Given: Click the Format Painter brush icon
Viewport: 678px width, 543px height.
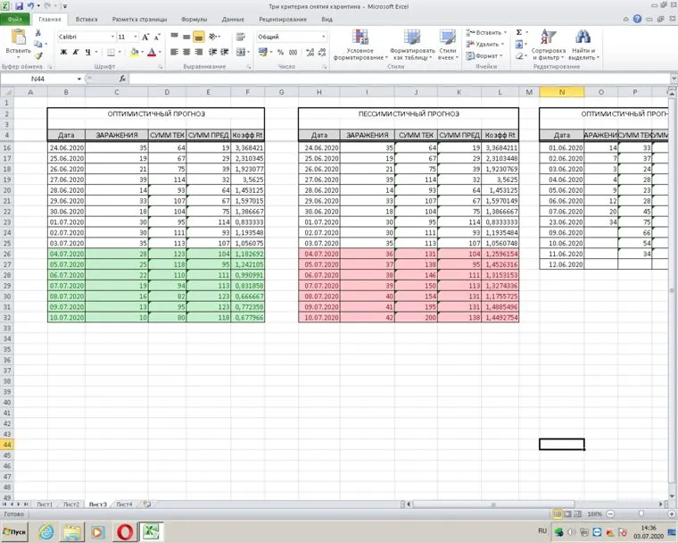Looking at the screenshot, I should (38, 55).
